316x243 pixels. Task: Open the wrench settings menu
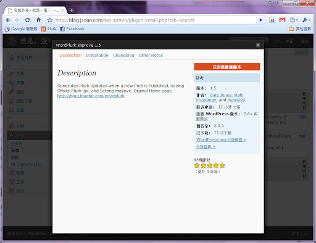pyautogui.click(x=306, y=20)
